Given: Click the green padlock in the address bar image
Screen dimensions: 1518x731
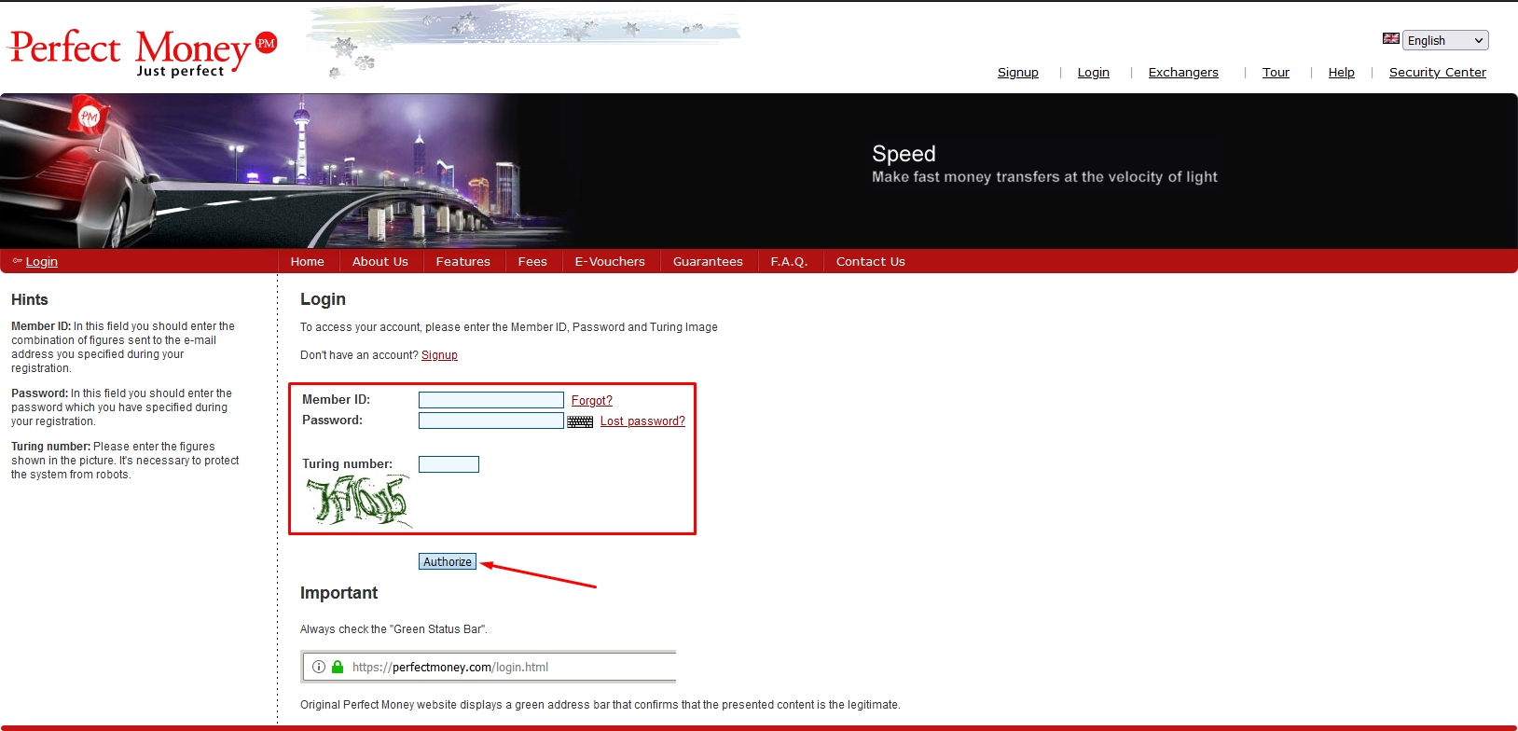Looking at the screenshot, I should point(338,667).
